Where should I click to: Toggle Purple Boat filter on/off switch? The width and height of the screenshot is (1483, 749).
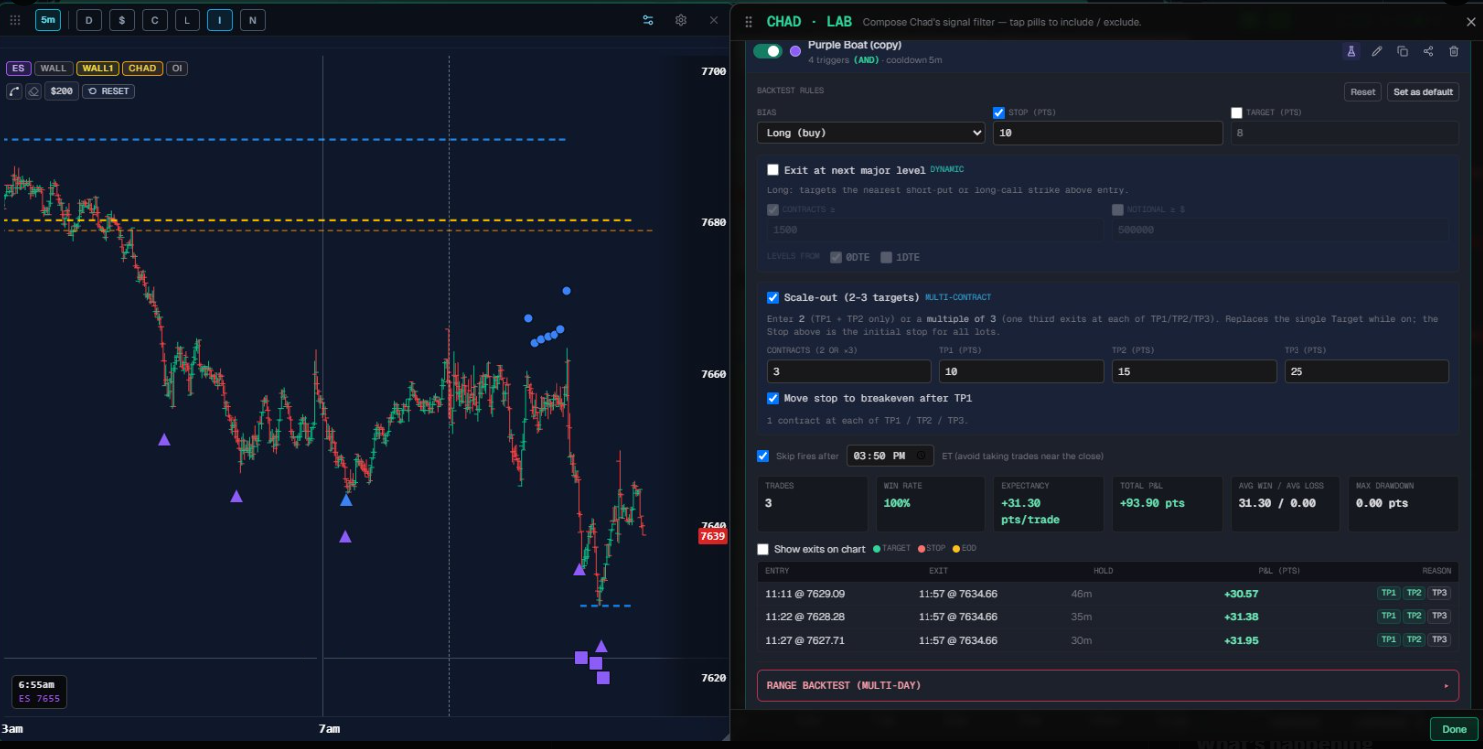click(767, 51)
